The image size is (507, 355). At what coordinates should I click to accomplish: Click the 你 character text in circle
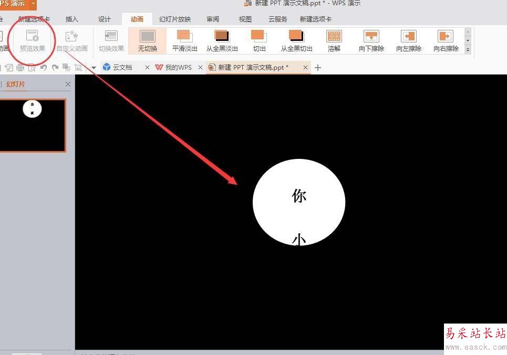299,196
